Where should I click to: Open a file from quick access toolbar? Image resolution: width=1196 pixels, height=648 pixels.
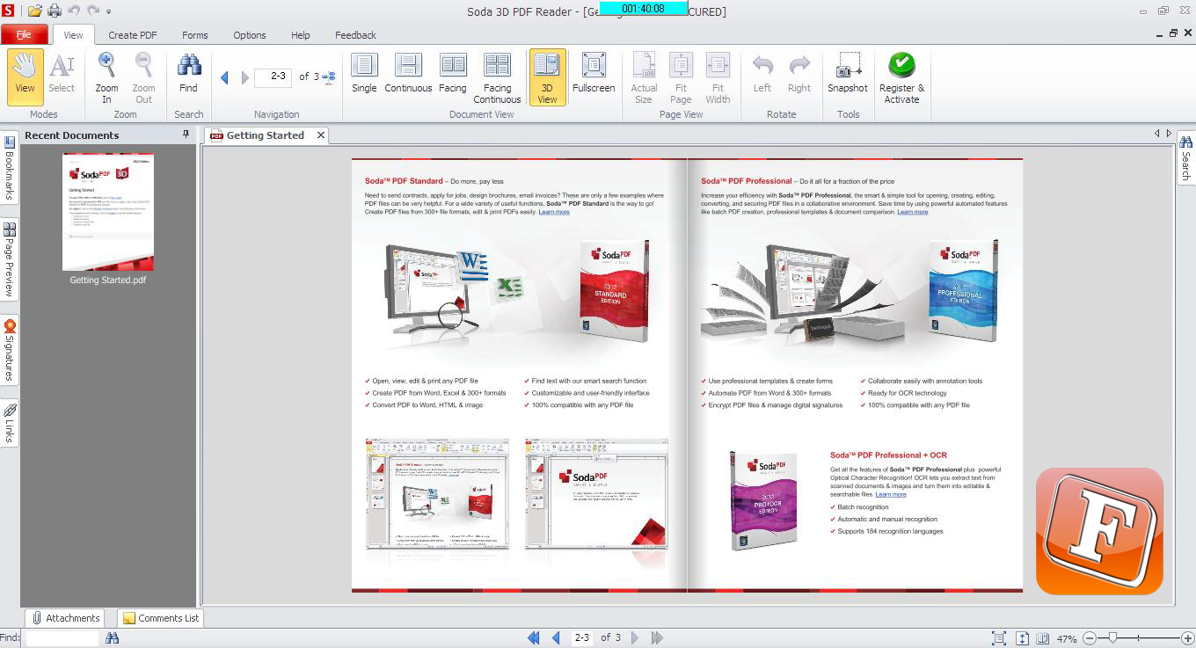coord(35,11)
